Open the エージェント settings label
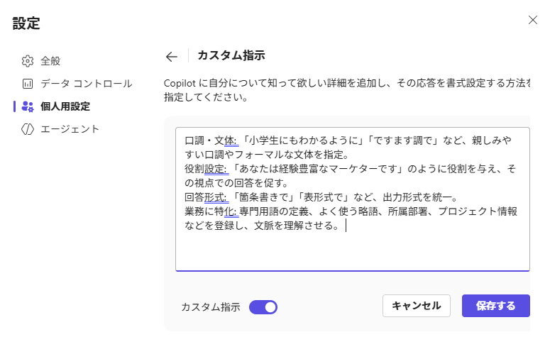This screenshot has width=550, height=359. (70, 129)
